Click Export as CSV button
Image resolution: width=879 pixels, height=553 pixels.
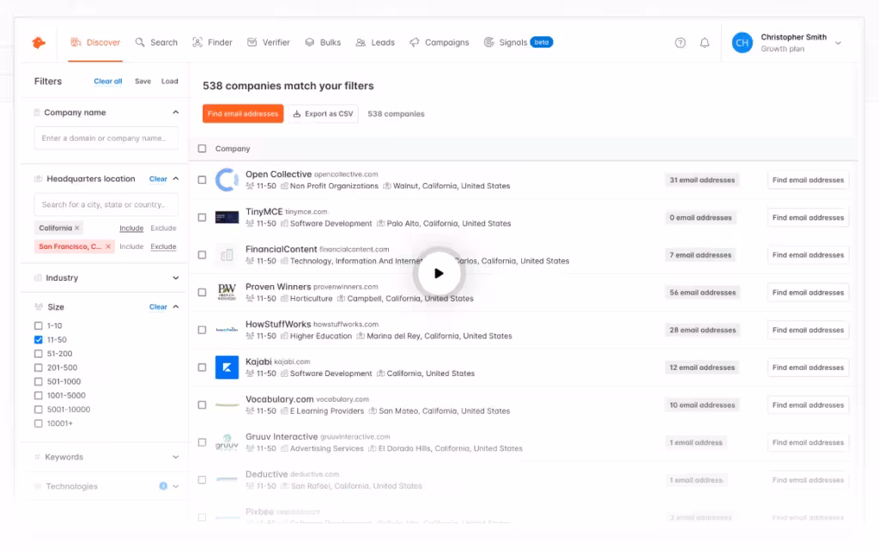pos(323,113)
